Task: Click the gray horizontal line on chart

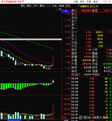Action: (x=31, y=39)
